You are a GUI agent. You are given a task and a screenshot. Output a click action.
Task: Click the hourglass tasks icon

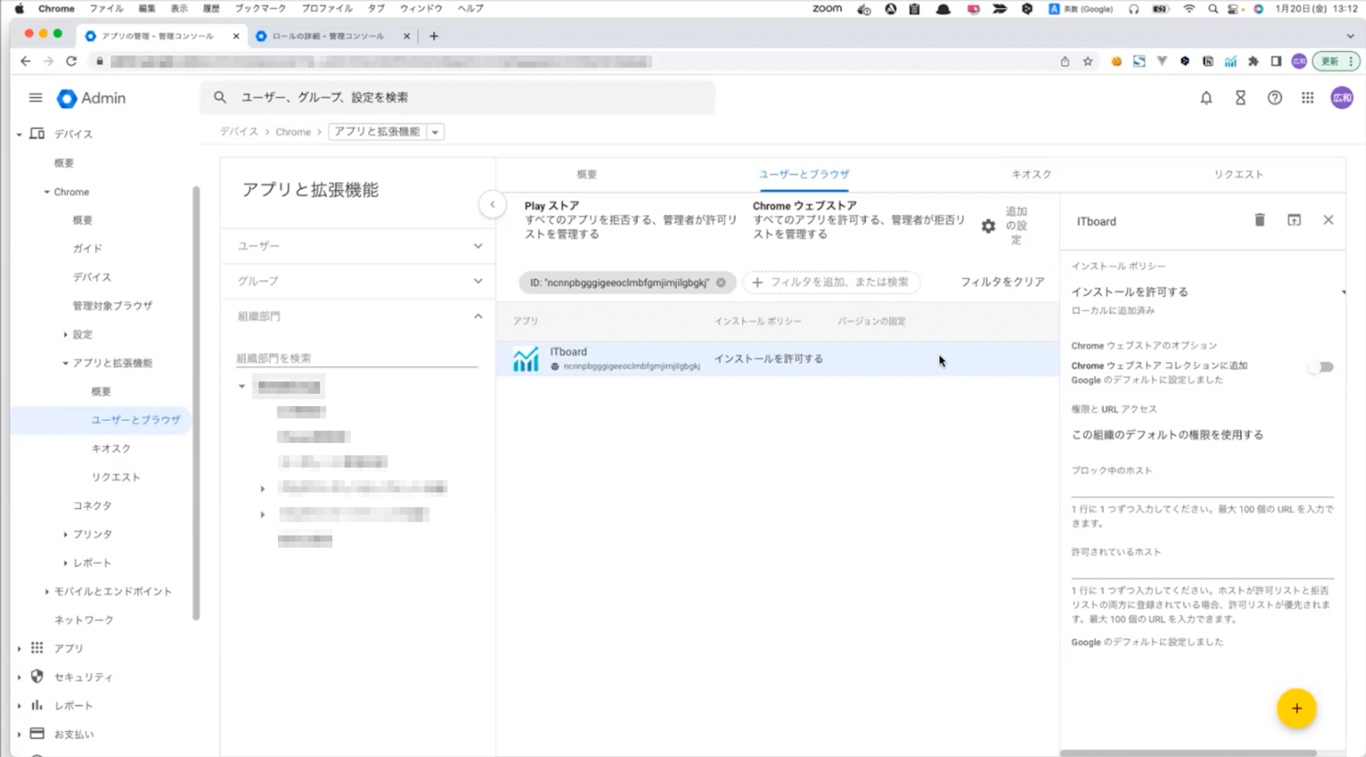[x=1240, y=98]
